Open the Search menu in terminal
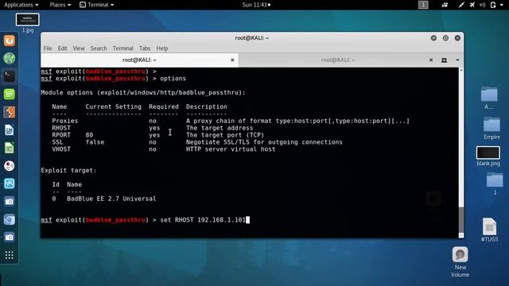 tap(99, 48)
